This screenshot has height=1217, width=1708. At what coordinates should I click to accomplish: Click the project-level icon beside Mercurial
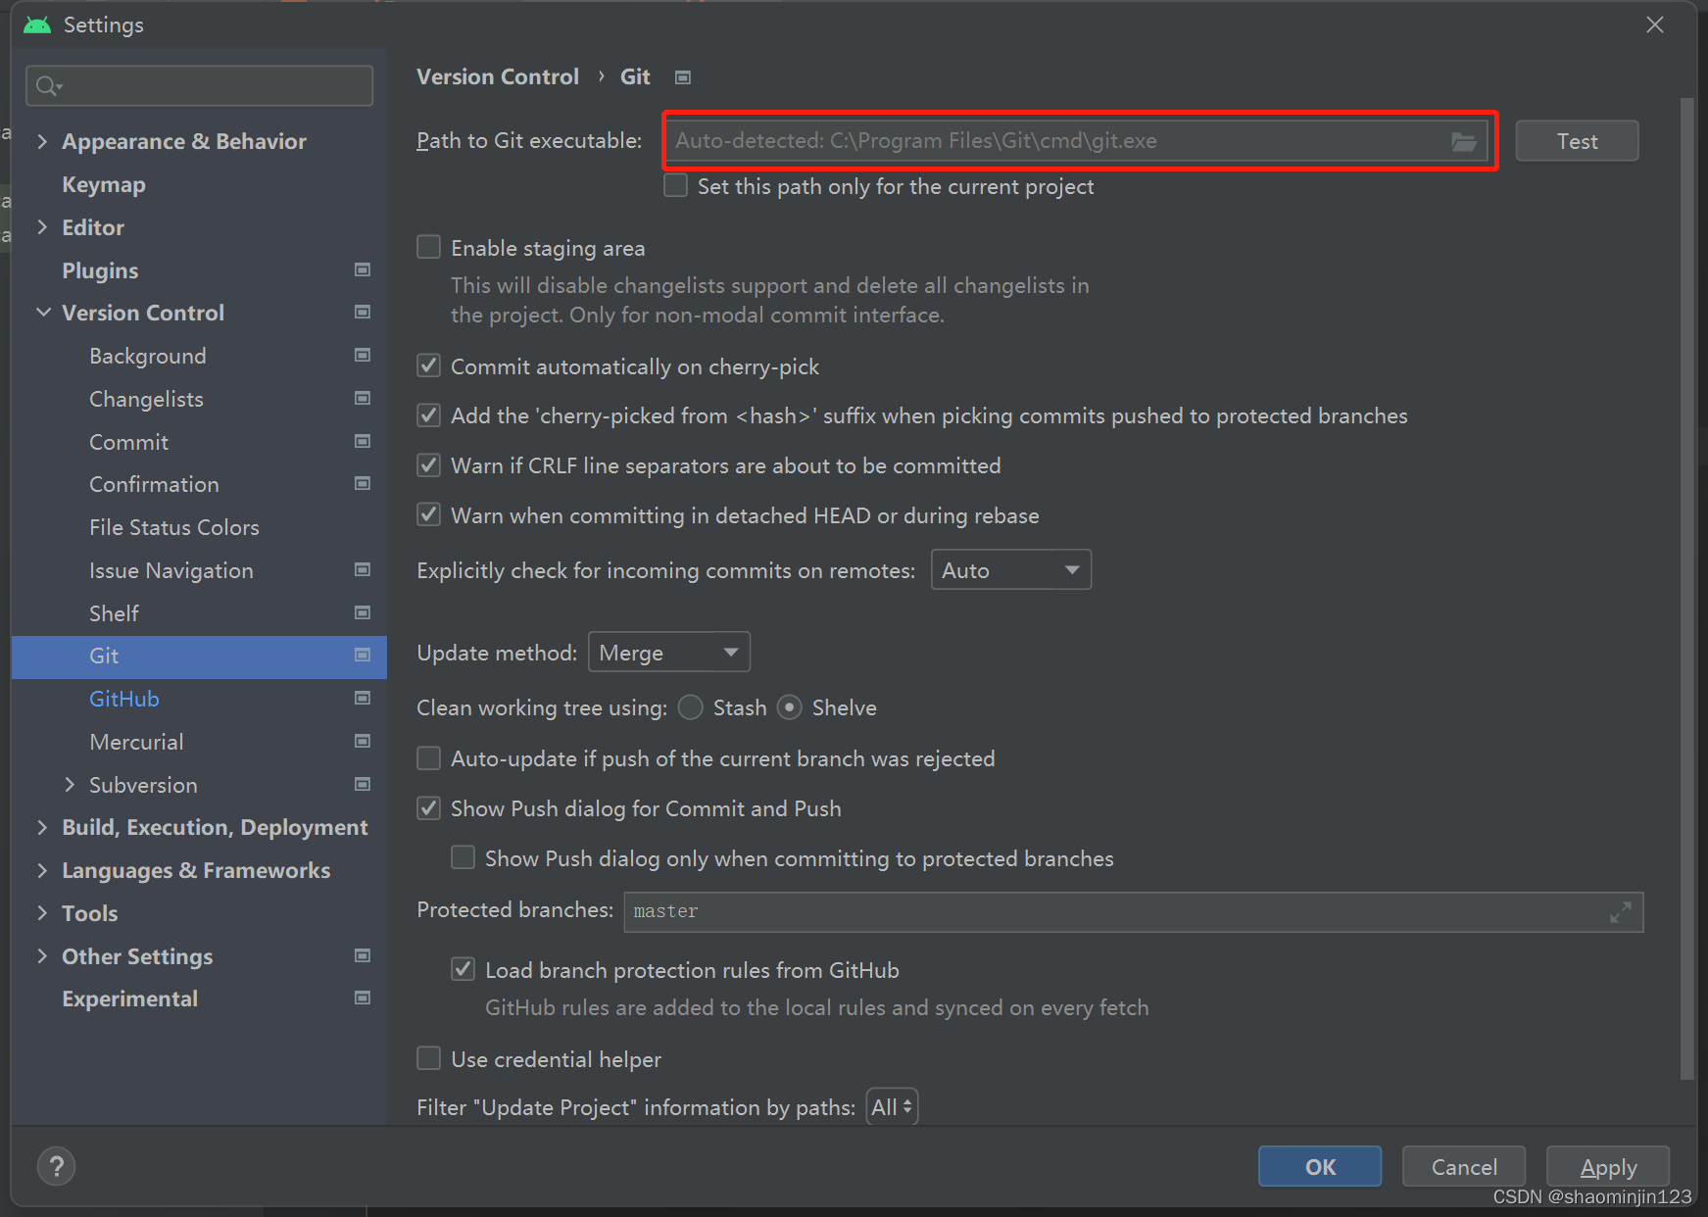point(363,741)
